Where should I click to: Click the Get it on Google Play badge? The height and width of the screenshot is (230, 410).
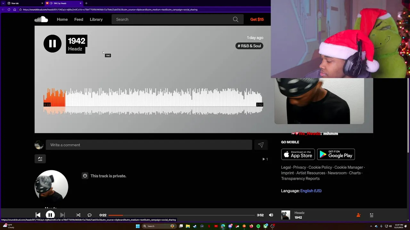[336, 154]
